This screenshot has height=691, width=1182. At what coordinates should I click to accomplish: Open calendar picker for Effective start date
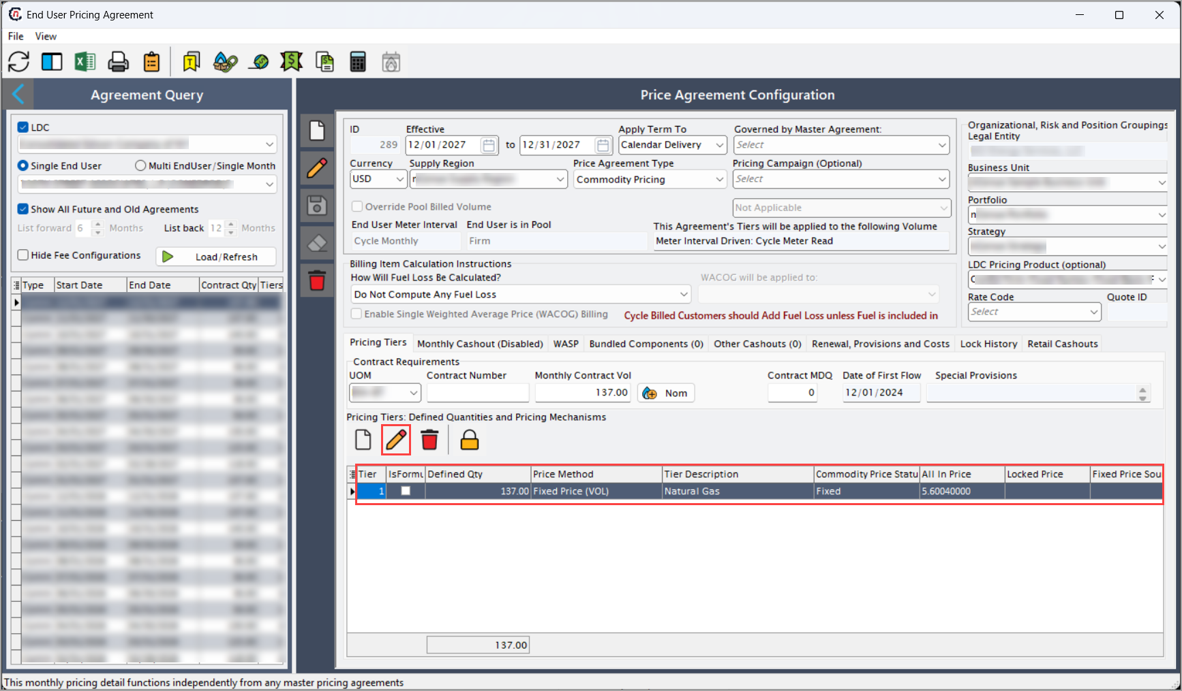489,145
